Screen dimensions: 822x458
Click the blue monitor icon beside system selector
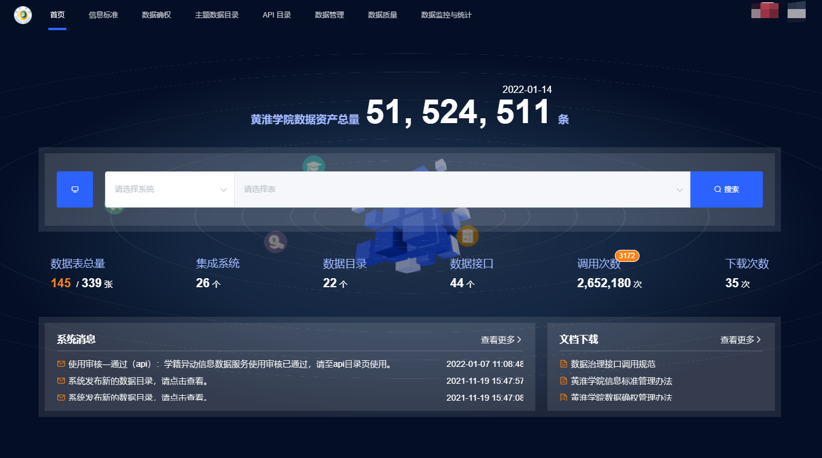(74, 189)
